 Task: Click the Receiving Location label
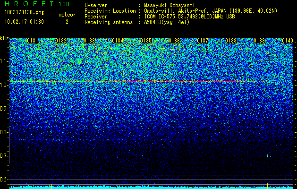(110, 11)
